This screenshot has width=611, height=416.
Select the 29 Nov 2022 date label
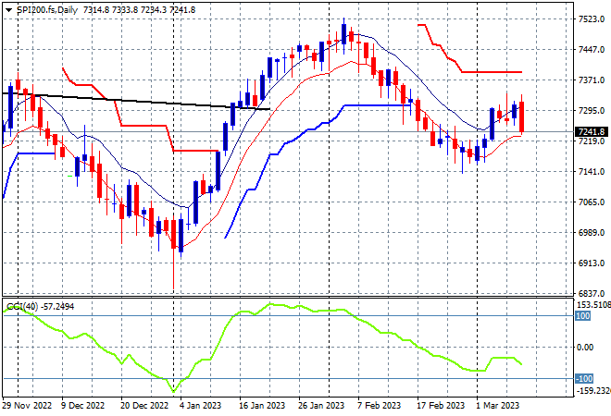(27, 406)
